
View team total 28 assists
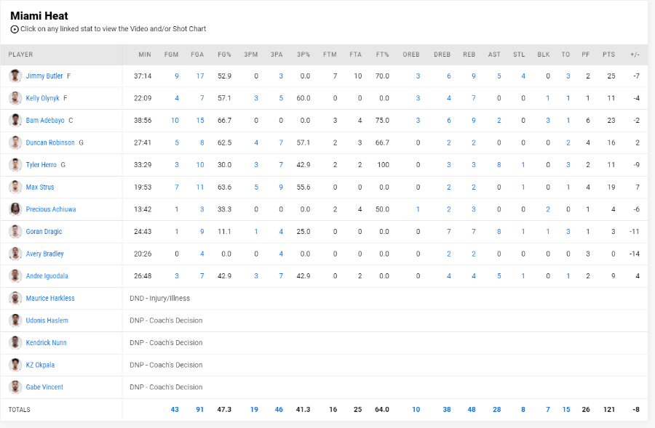(x=496, y=409)
